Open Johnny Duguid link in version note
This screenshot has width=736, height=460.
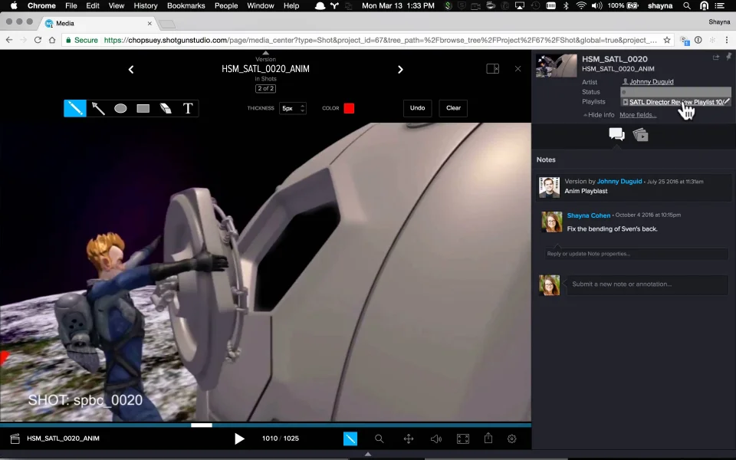click(619, 181)
